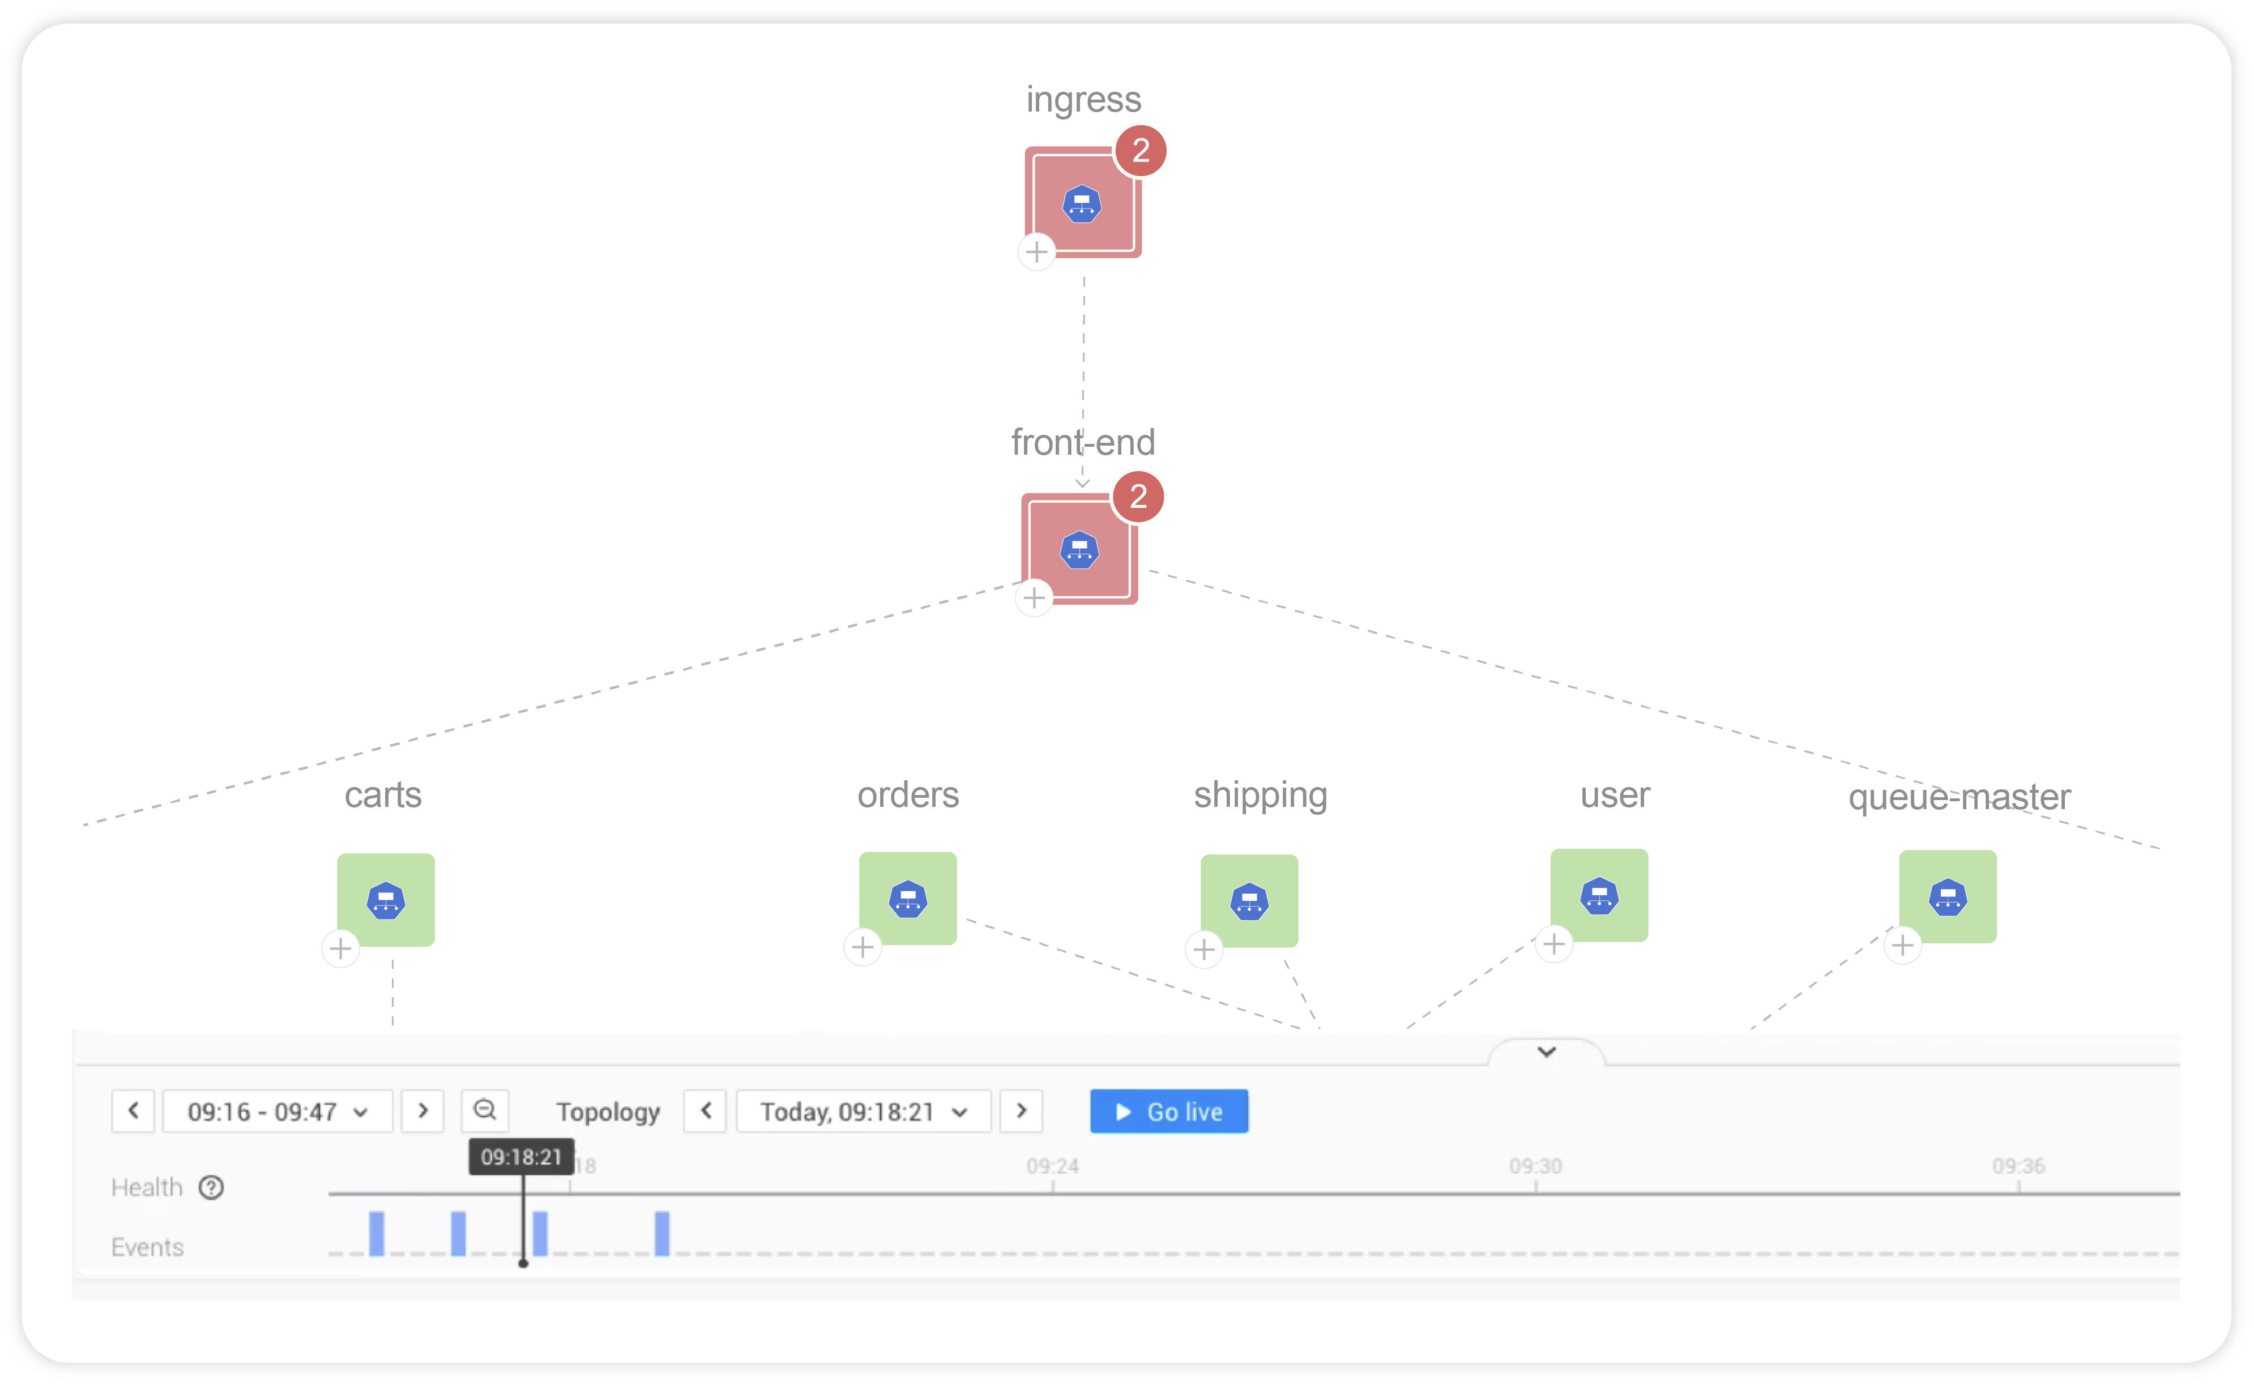Select the shipping service node
This screenshot has width=2254, height=1385.
pos(1249,900)
